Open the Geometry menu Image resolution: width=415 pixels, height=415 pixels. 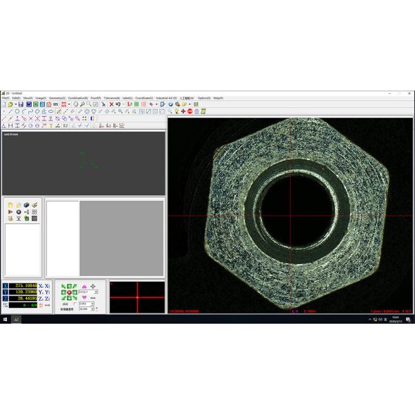click(x=57, y=98)
